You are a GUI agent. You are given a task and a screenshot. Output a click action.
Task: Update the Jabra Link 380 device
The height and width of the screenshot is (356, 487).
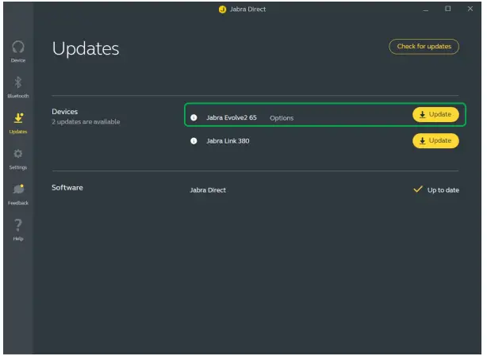(x=435, y=141)
